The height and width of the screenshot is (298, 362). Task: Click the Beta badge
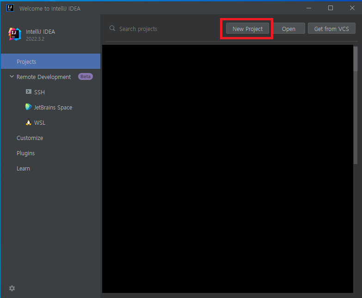pos(86,77)
